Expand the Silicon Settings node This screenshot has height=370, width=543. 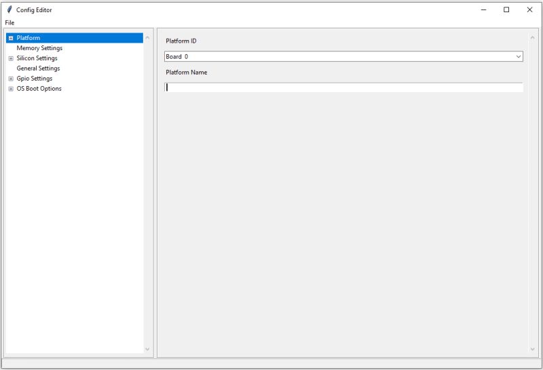click(11, 58)
